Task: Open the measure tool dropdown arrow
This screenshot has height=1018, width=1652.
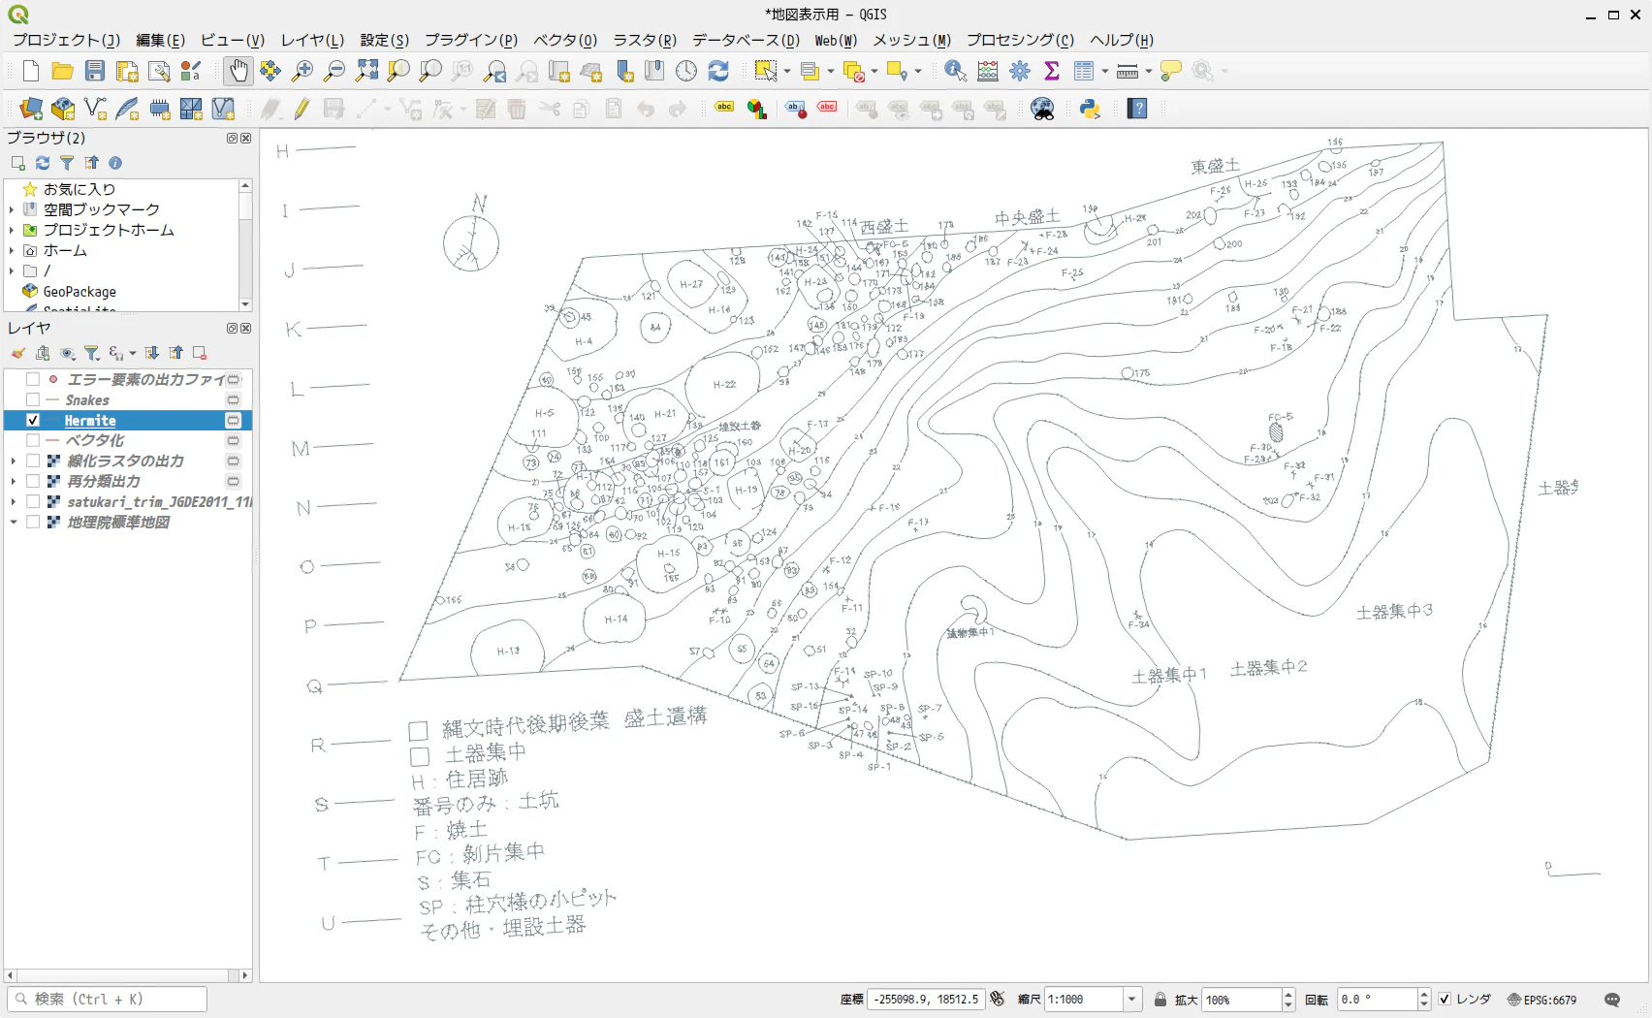Action: [x=1148, y=71]
